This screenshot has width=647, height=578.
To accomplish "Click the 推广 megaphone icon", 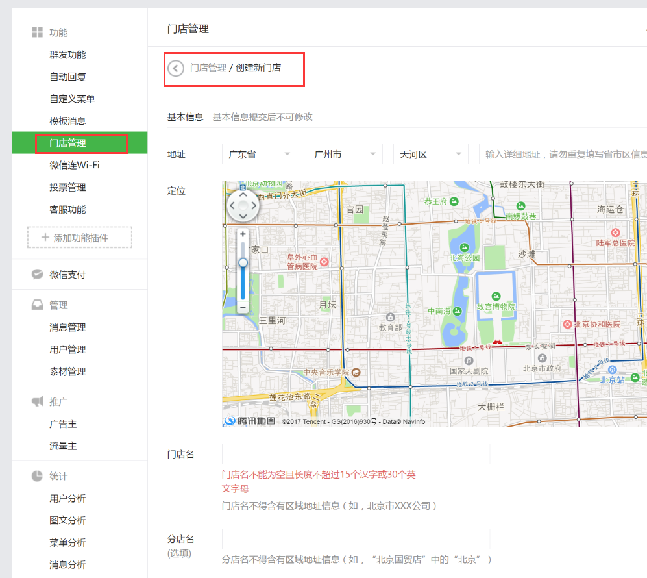I will [x=38, y=401].
